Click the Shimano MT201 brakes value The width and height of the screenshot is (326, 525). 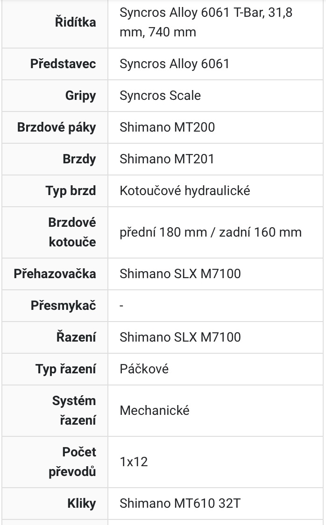167,159
